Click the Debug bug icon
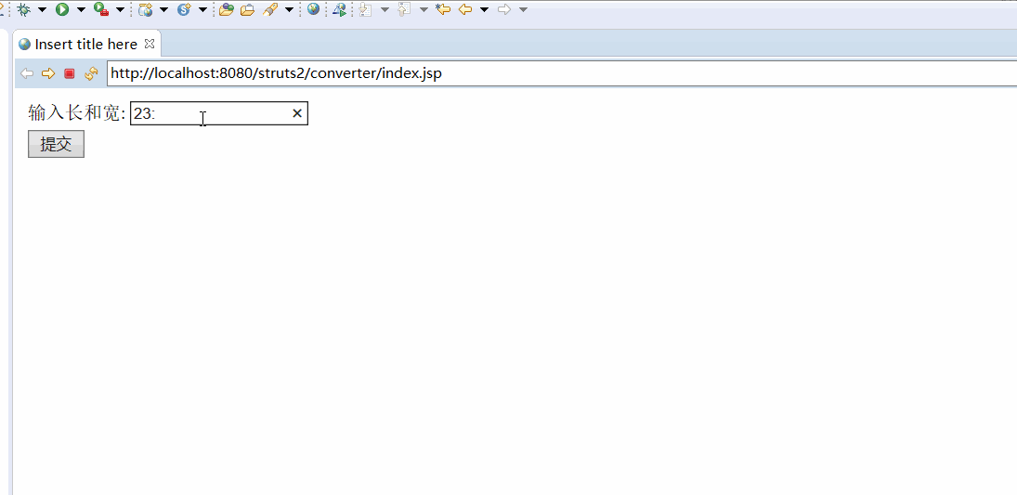Screen dimensions: 1017x495 pos(24,9)
